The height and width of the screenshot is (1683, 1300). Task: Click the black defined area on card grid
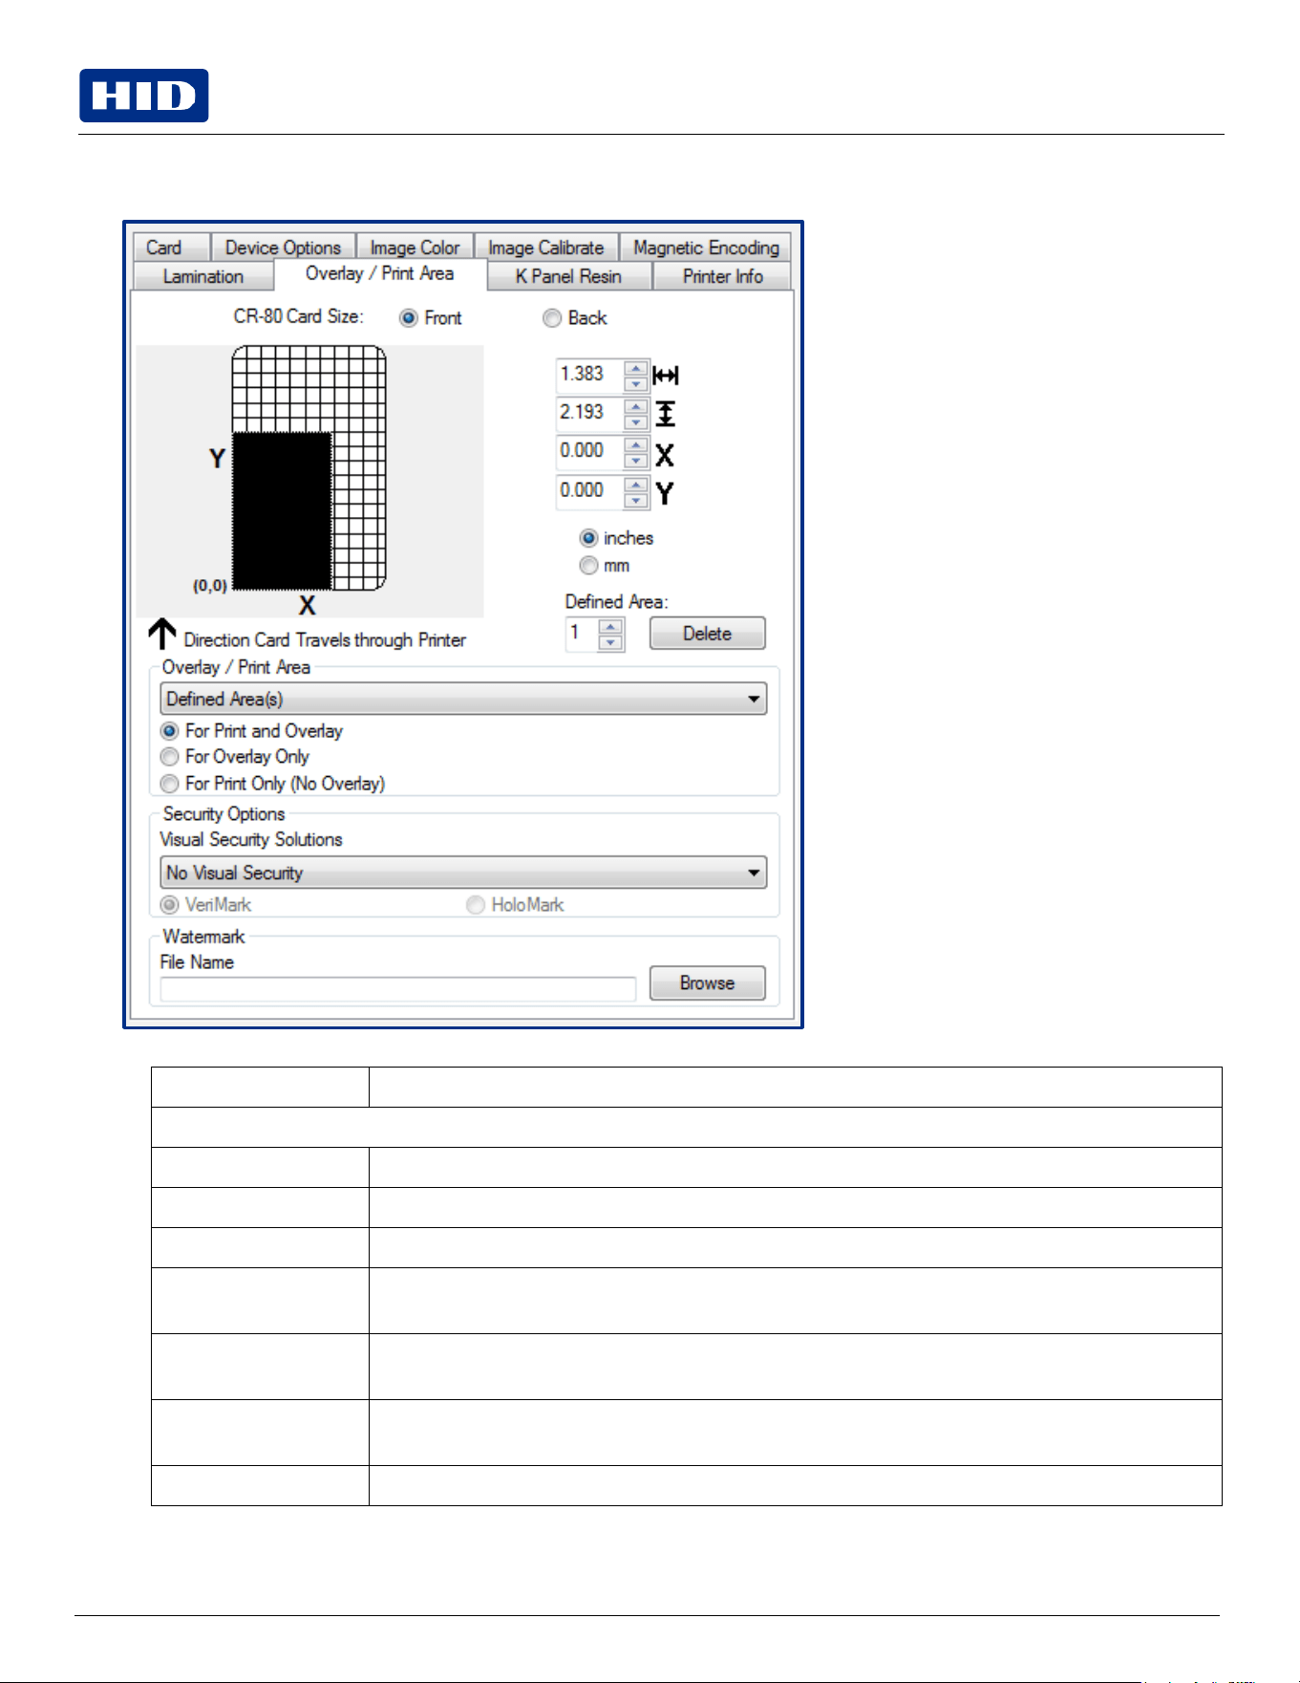(x=282, y=511)
